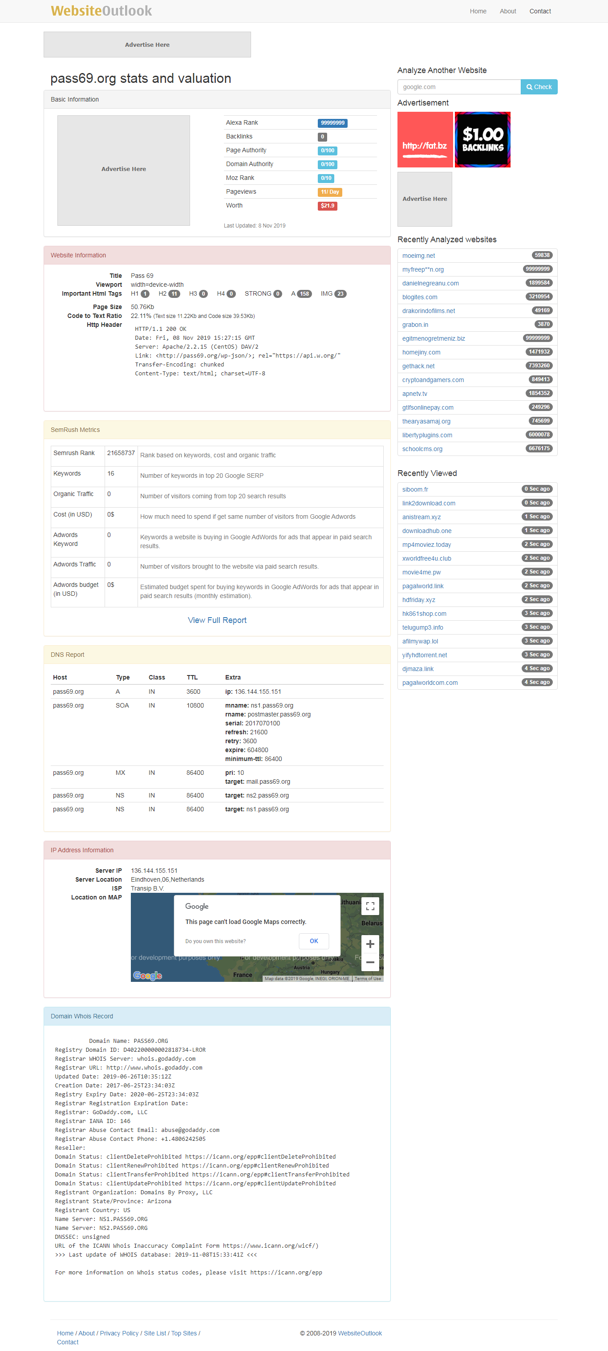Open the About nav item
608x1351 pixels.
(x=507, y=11)
